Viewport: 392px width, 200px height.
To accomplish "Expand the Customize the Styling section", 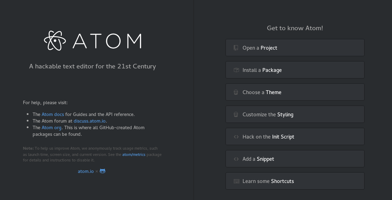I will [295, 115].
